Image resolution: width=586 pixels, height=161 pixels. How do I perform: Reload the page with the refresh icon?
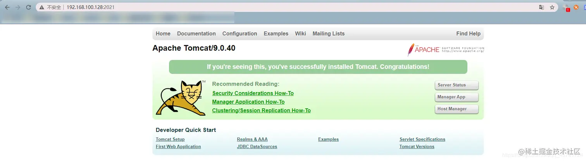pyautogui.click(x=28, y=7)
